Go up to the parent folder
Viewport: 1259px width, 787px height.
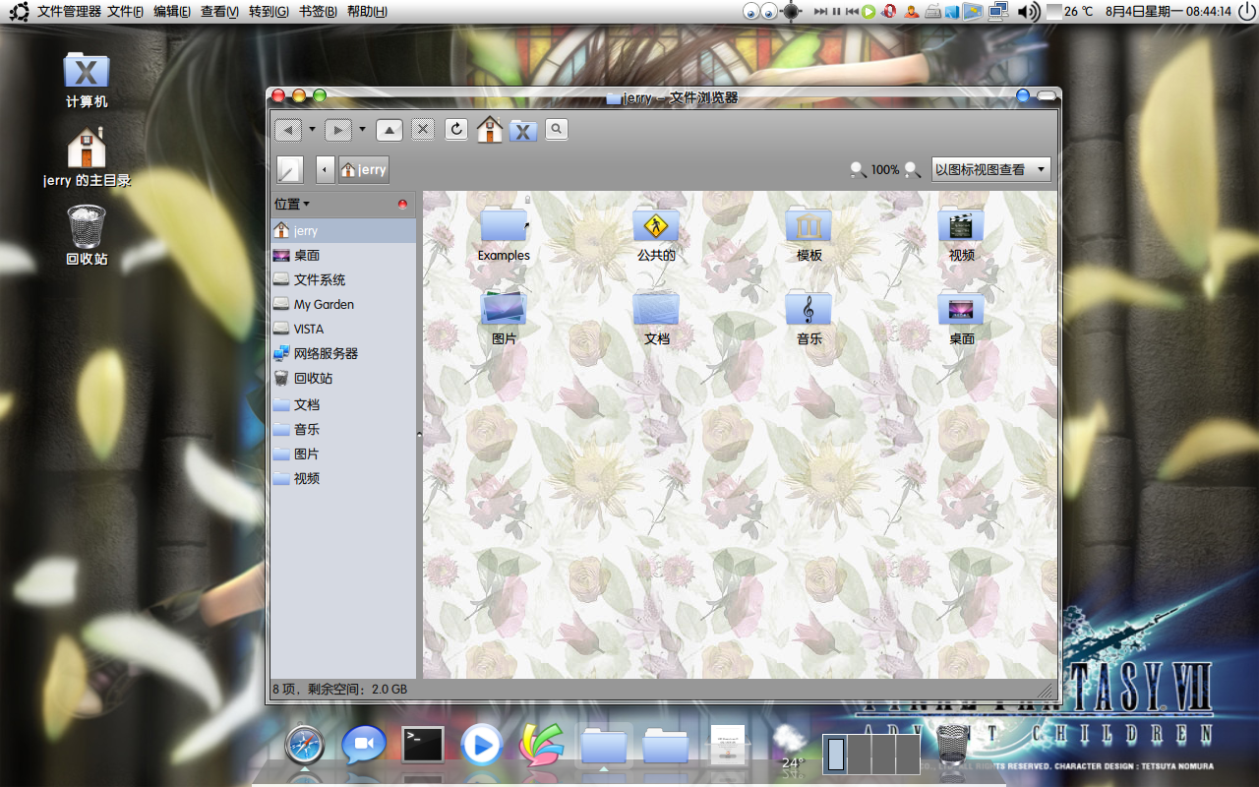coord(390,129)
